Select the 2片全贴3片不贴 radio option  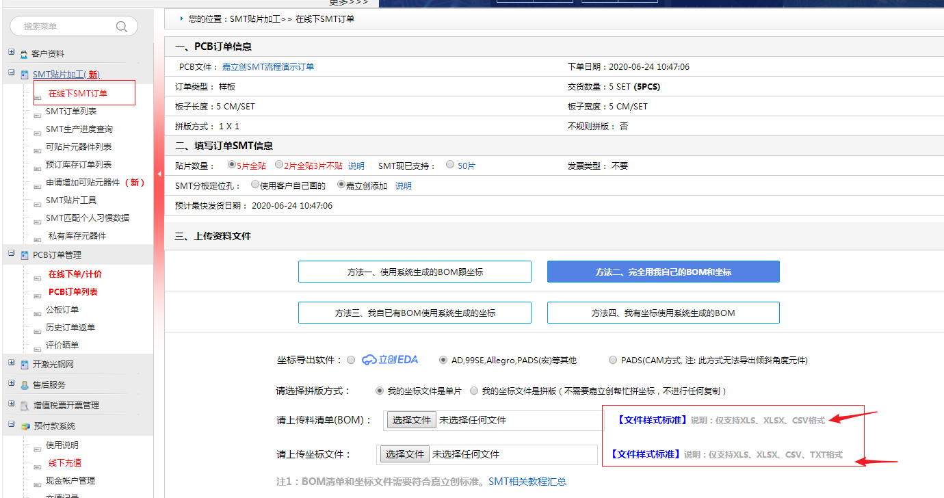click(x=278, y=165)
